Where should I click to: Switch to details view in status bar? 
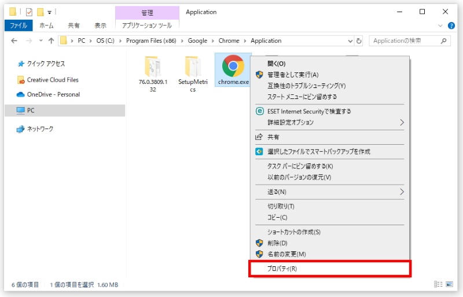tap(438, 284)
